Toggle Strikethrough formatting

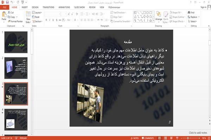tap(60, 20)
